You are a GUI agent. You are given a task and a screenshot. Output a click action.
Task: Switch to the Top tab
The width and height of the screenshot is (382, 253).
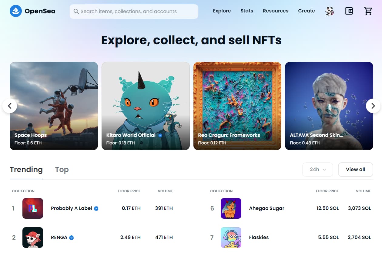tap(62, 169)
